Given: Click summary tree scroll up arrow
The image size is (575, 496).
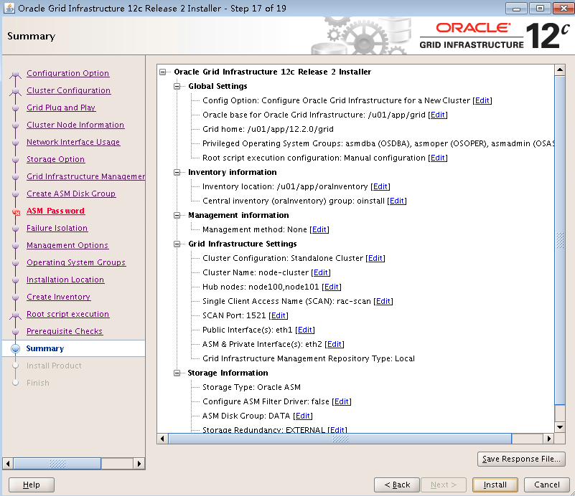Looking at the screenshot, I should (560, 70).
